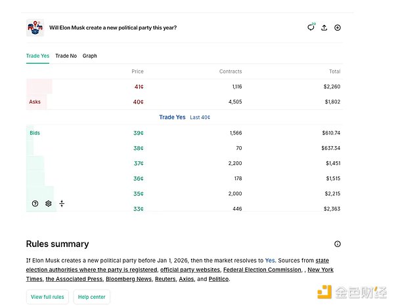Click the share upload icon
This screenshot has height=306, width=394.
[324, 28]
